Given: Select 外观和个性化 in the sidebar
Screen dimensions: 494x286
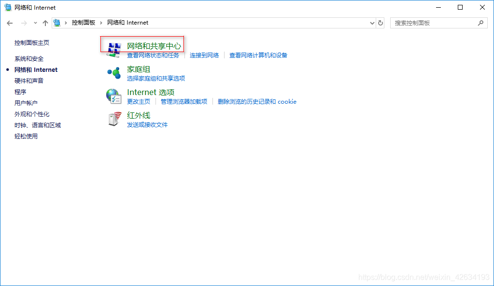Looking at the screenshot, I should click(32, 114).
